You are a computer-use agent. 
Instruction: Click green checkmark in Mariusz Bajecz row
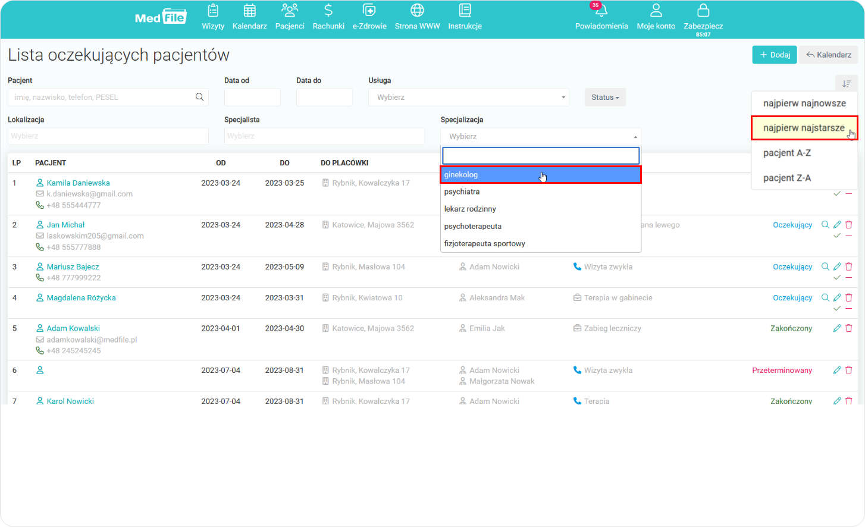point(837,277)
